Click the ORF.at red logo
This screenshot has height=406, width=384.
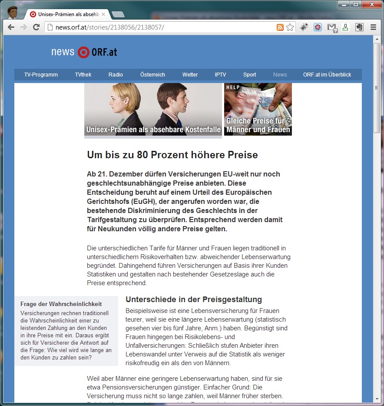pos(83,52)
